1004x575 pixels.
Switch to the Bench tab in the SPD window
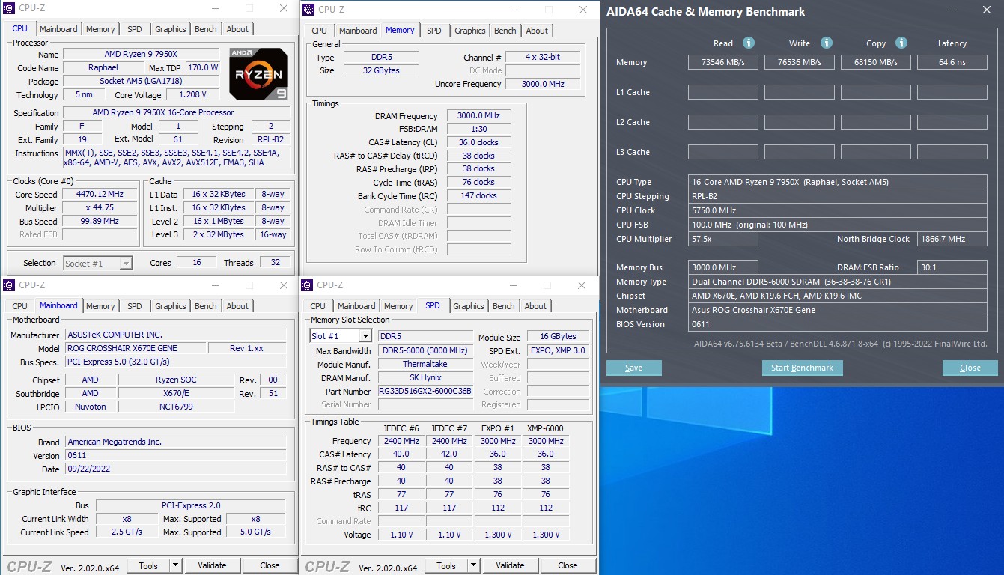coord(504,306)
